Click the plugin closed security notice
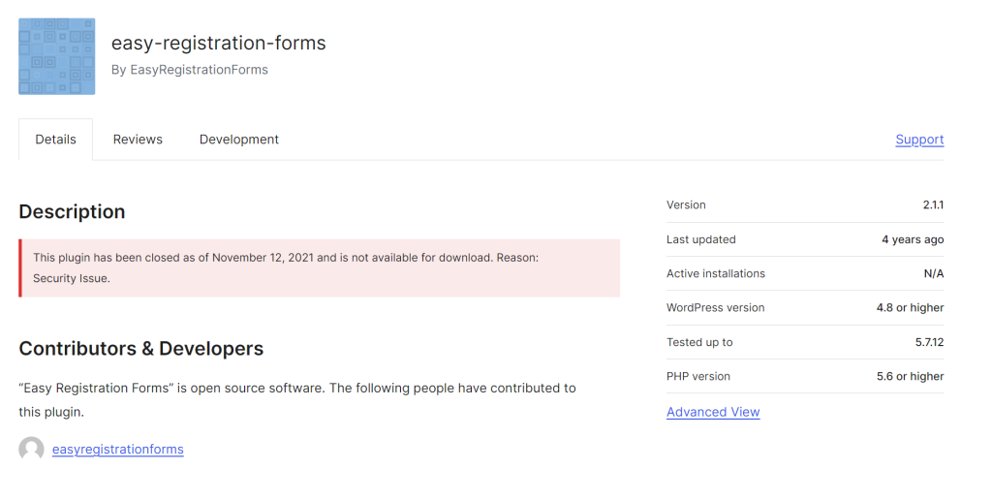Image resolution: width=992 pixels, height=501 pixels. (319, 267)
